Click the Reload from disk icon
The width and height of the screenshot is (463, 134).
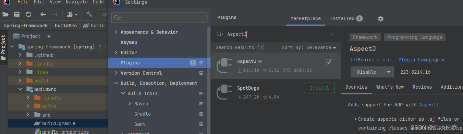[x=28, y=14]
